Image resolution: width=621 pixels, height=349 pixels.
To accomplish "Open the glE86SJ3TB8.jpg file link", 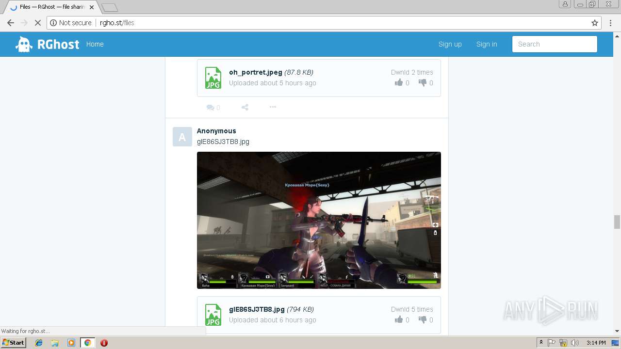I will [x=257, y=309].
